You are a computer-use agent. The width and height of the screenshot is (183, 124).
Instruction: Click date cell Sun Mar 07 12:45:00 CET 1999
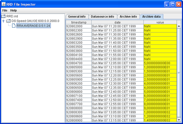118,96
